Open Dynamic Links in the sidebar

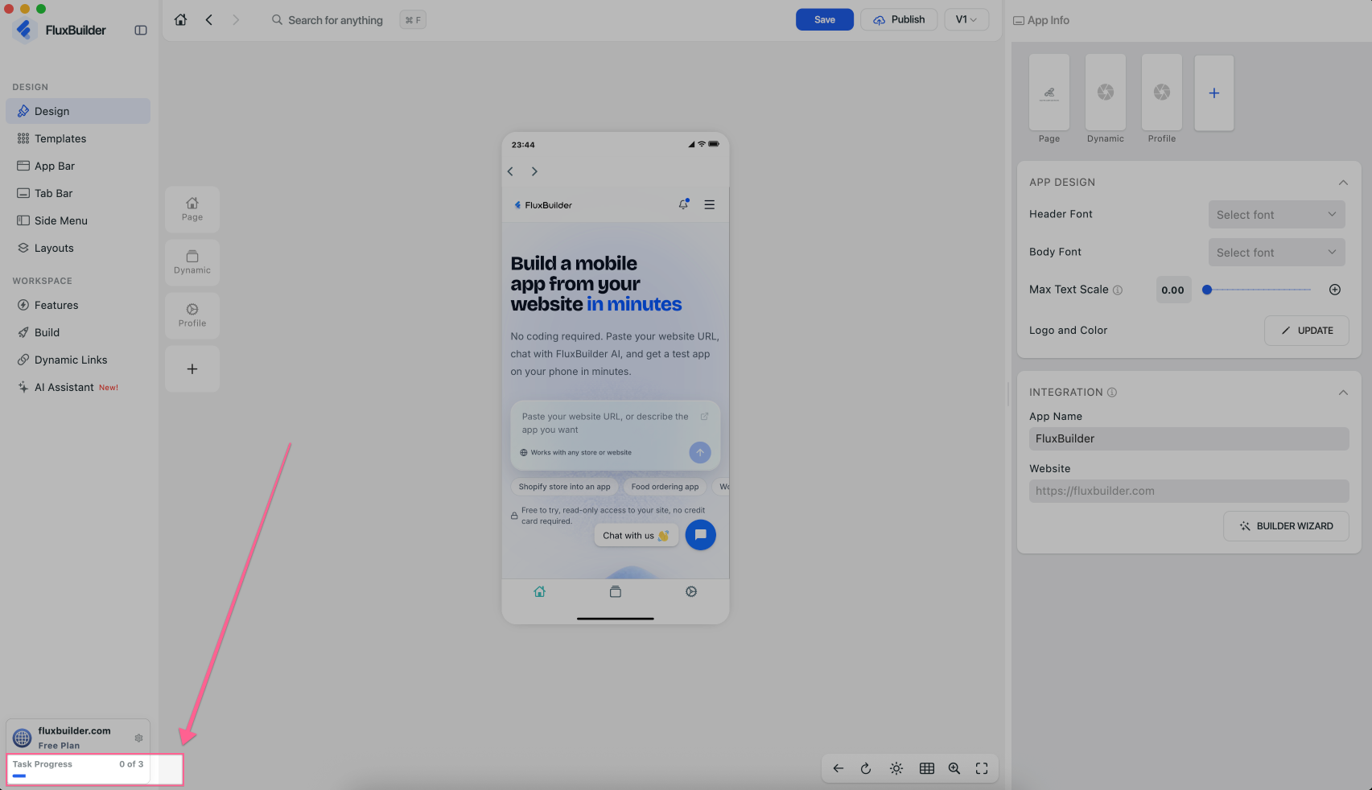click(x=78, y=360)
